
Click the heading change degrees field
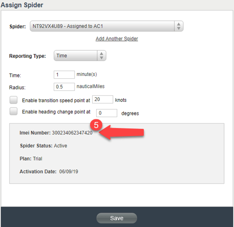pos(107,113)
